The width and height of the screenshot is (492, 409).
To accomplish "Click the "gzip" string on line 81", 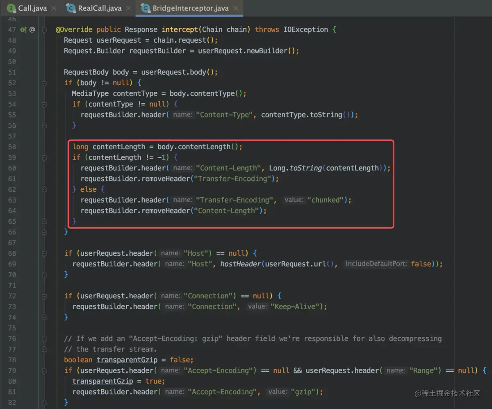I will pyautogui.click(x=303, y=392).
